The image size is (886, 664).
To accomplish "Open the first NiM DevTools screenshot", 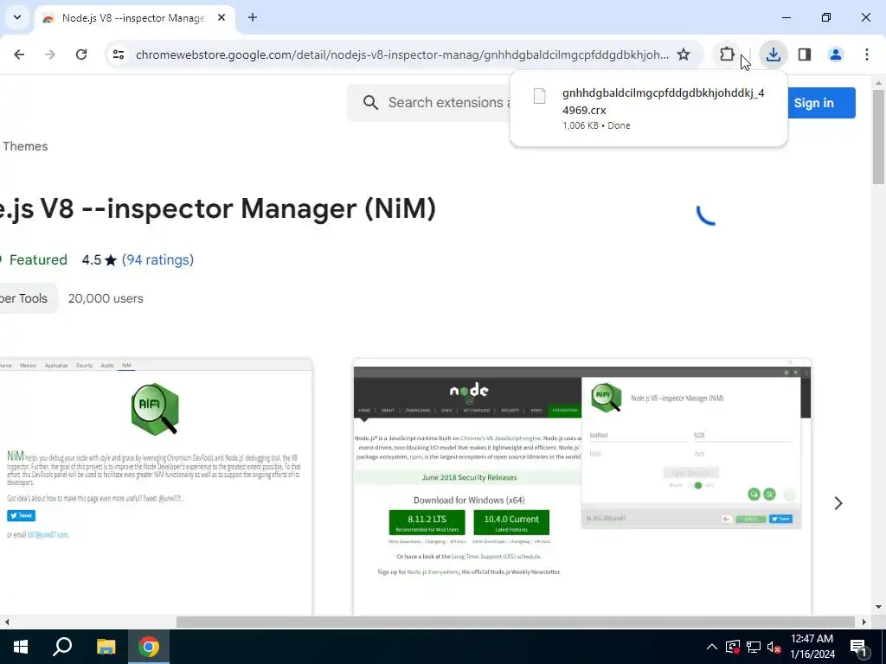I will coord(156,486).
